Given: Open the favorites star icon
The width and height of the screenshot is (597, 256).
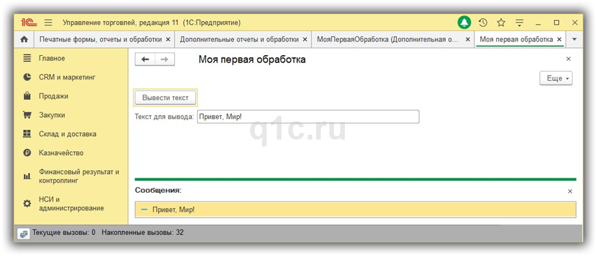Looking at the screenshot, I should tap(501, 23).
